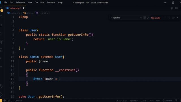Click line number 10 in the gutter

(x=12, y=57)
